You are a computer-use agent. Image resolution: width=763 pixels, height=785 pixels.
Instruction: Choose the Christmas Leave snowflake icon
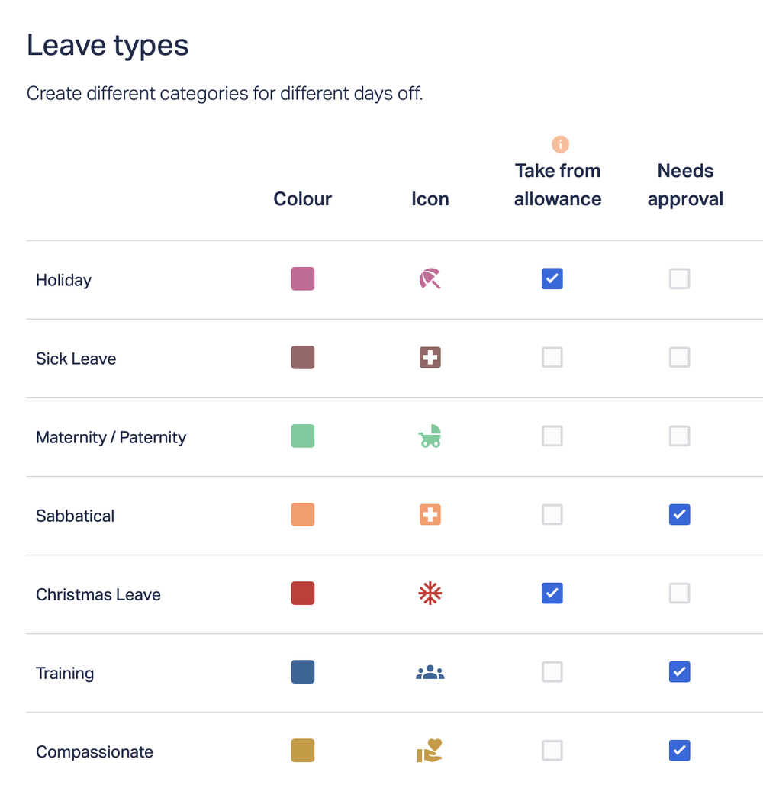point(430,594)
